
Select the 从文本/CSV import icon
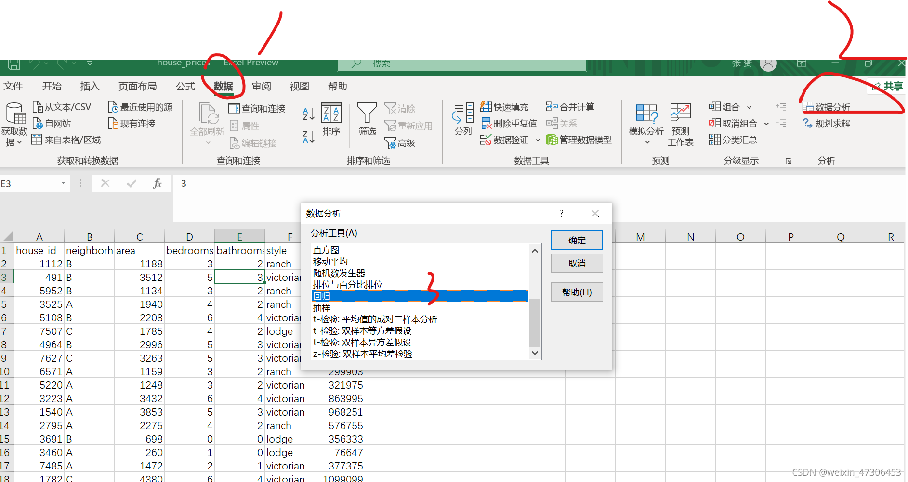pos(38,107)
